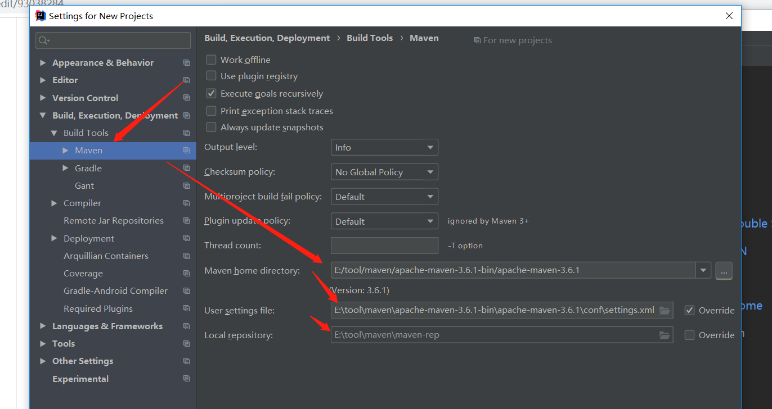772x409 pixels.
Task: Click project-level icon beside Build, Execution, Deployment
Action: click(x=186, y=115)
